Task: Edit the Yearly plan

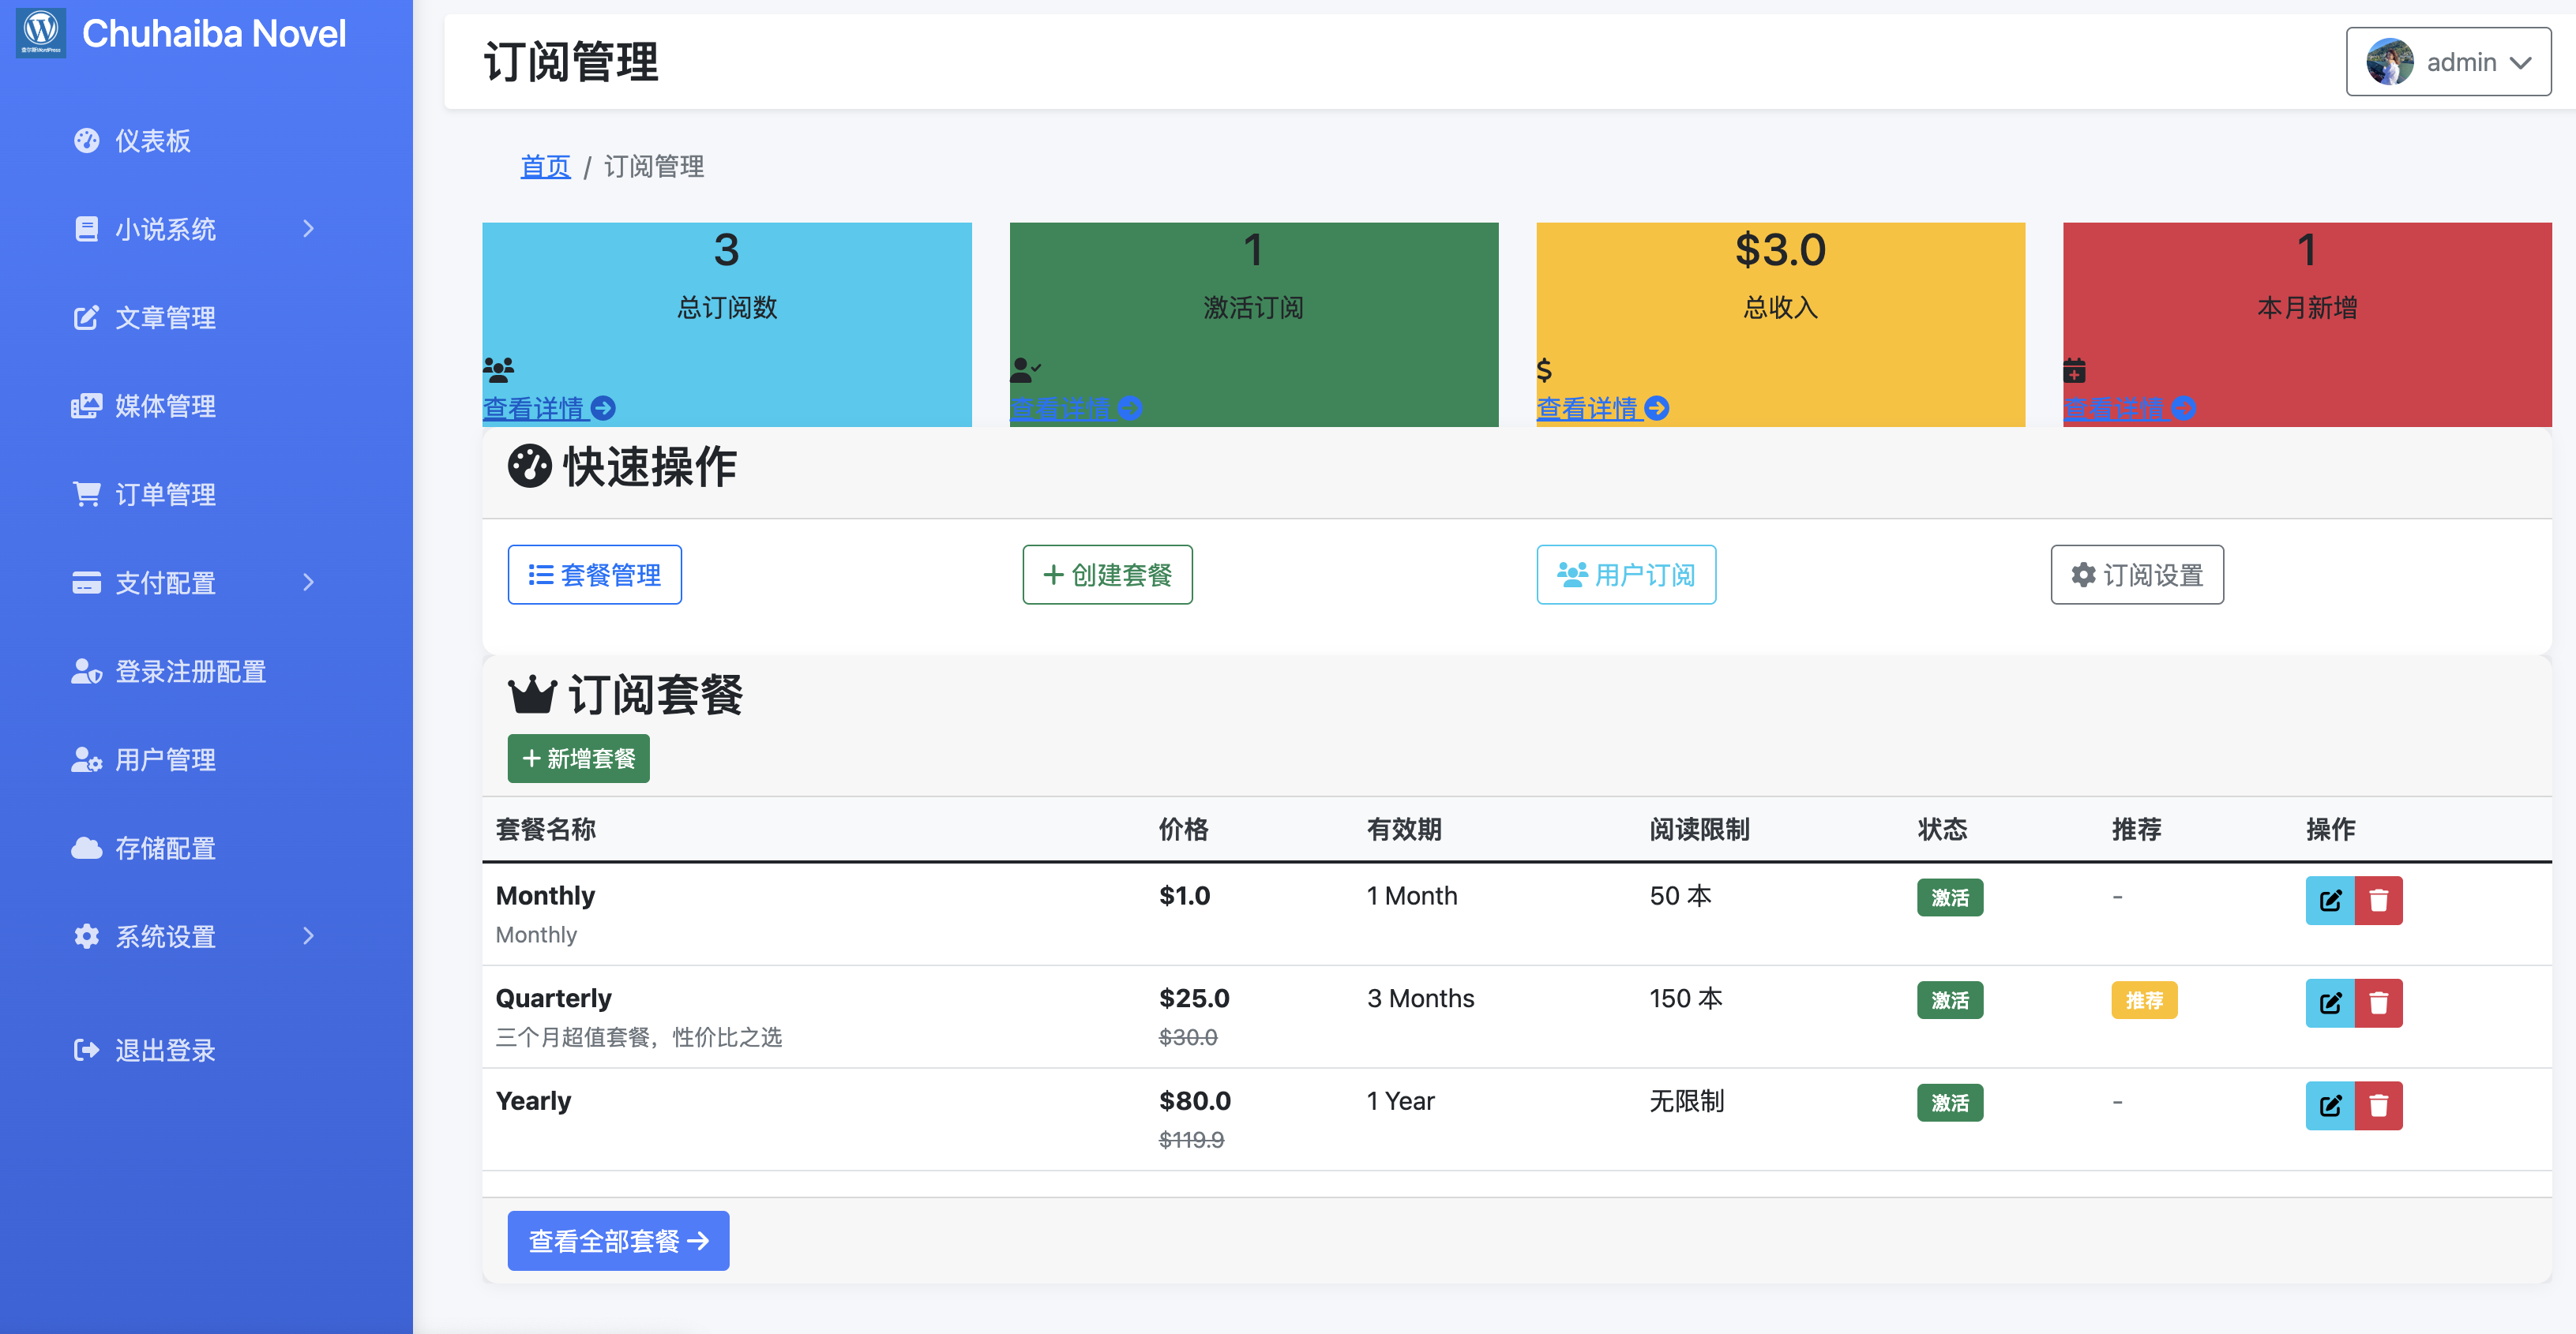Action: (2330, 1106)
